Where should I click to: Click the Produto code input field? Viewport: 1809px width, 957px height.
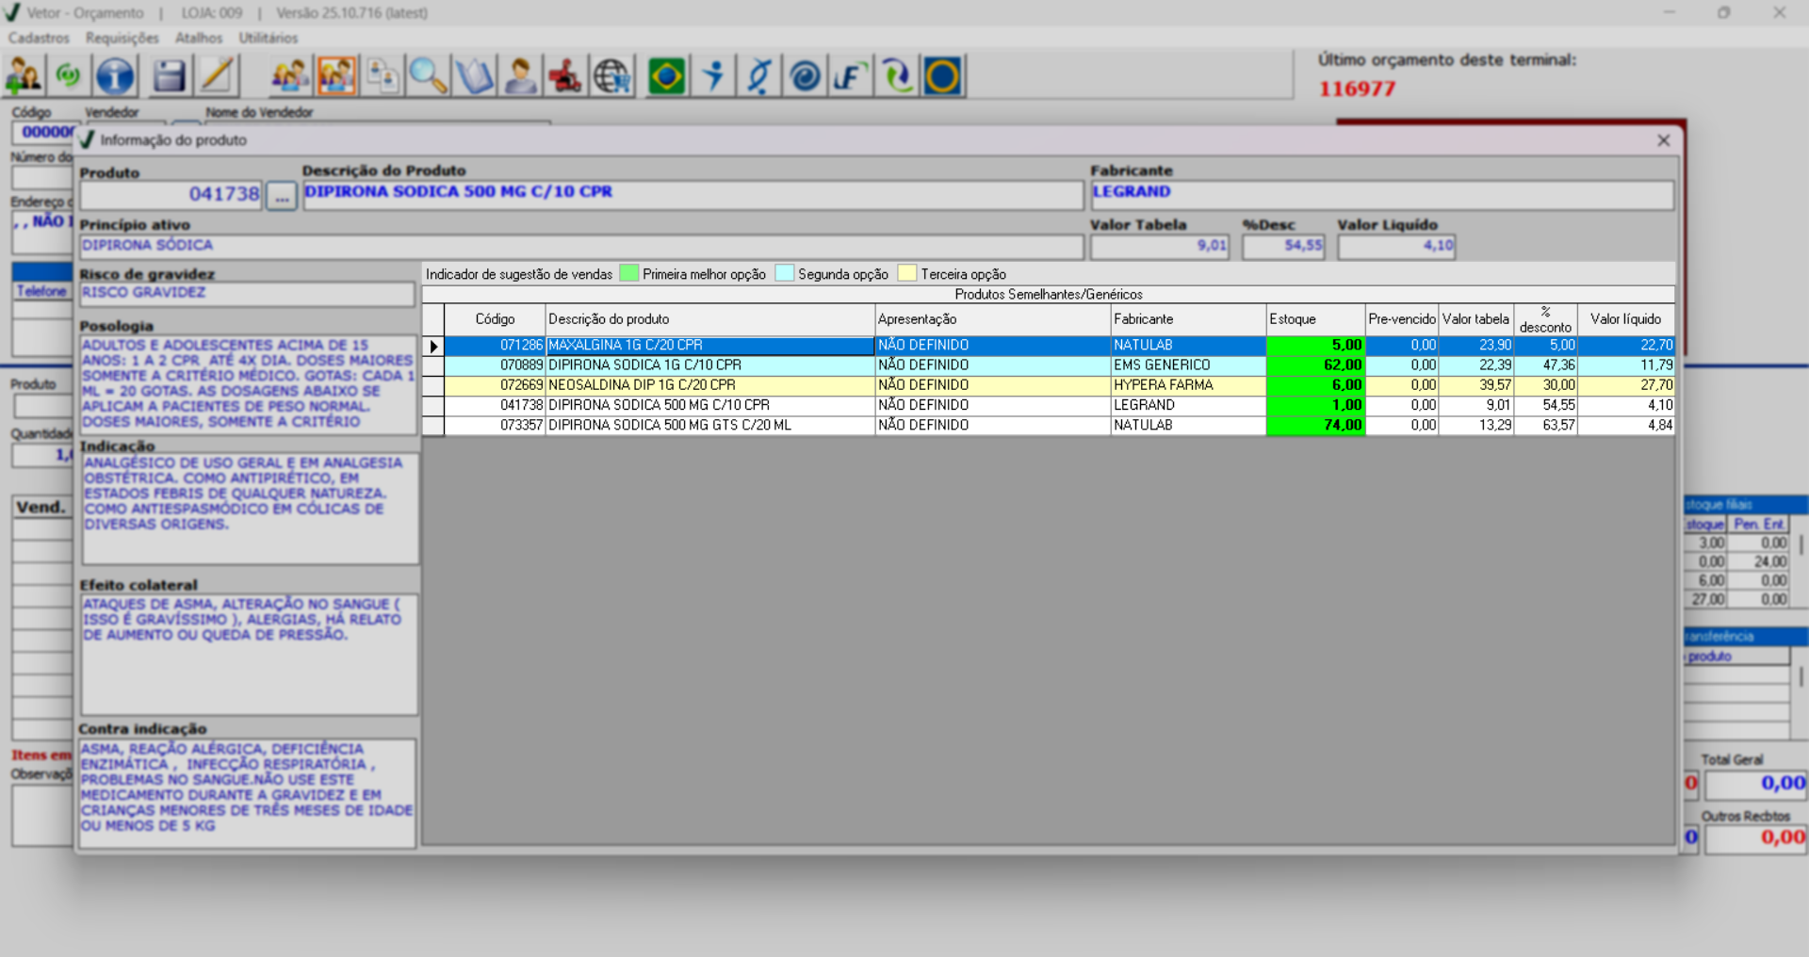pyautogui.click(x=171, y=195)
